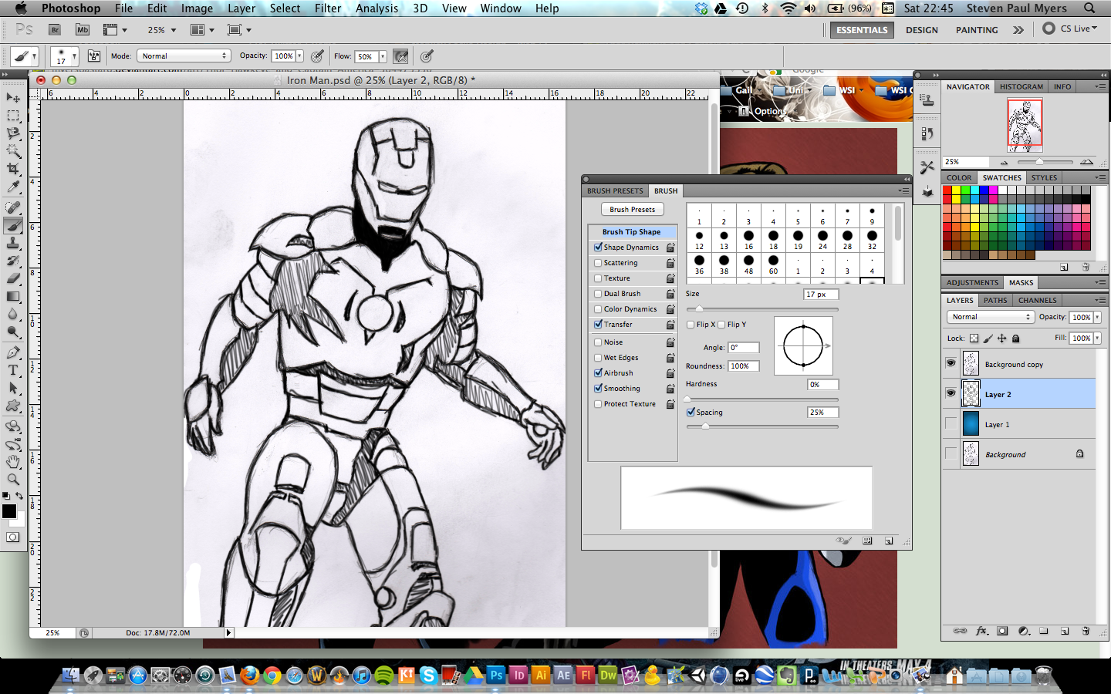Enable the Scattering checkbox

(x=598, y=263)
